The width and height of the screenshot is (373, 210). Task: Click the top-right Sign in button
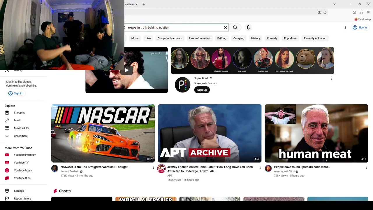pos(360,27)
